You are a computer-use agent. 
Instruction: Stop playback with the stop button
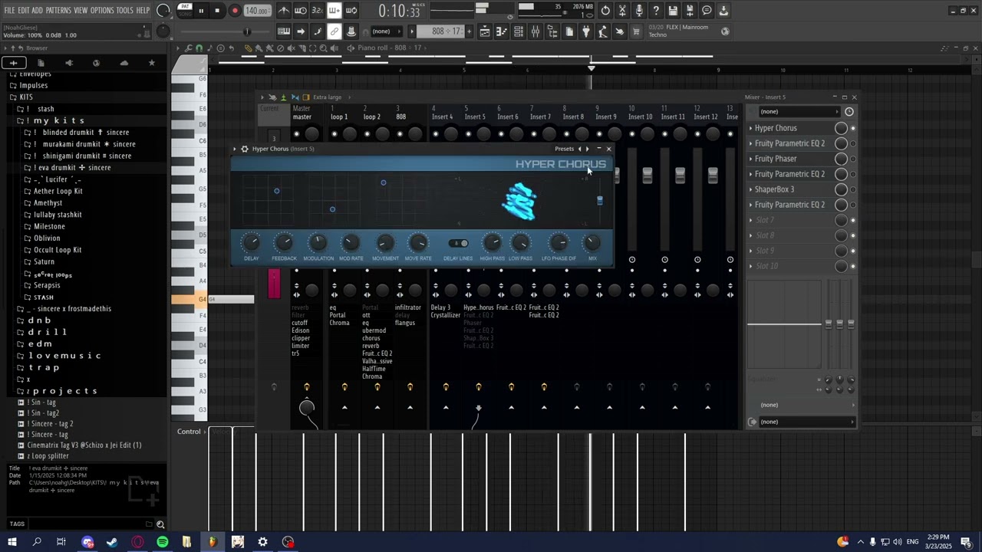click(x=217, y=11)
